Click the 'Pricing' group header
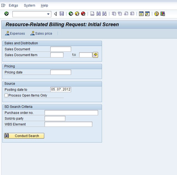Image resolution: width=177 pixels, height=175 pixels. point(10,66)
